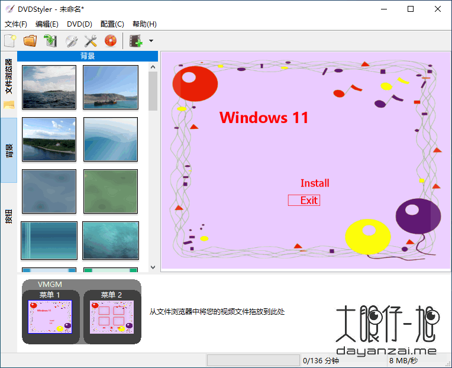Switch to the 按钮 side tab
The width and height of the screenshot is (452, 368).
9,217
